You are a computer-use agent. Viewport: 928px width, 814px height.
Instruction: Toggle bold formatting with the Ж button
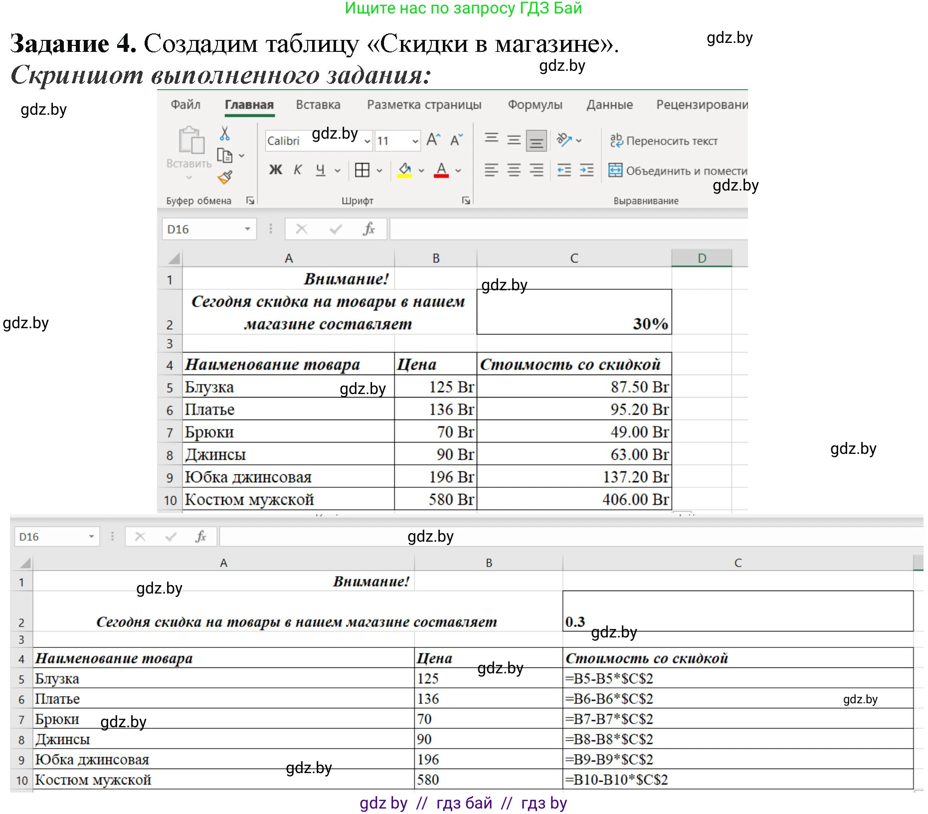tap(275, 170)
